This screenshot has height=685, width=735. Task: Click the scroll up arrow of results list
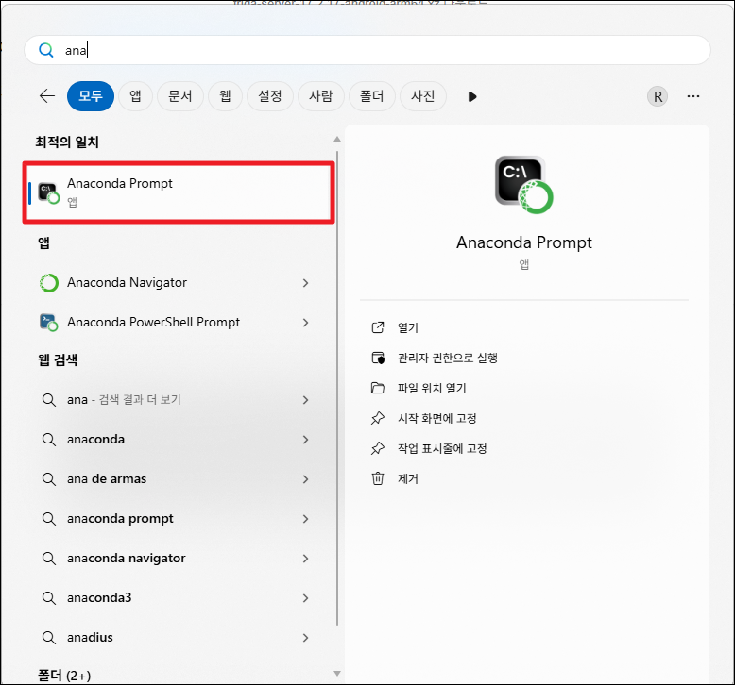336,139
